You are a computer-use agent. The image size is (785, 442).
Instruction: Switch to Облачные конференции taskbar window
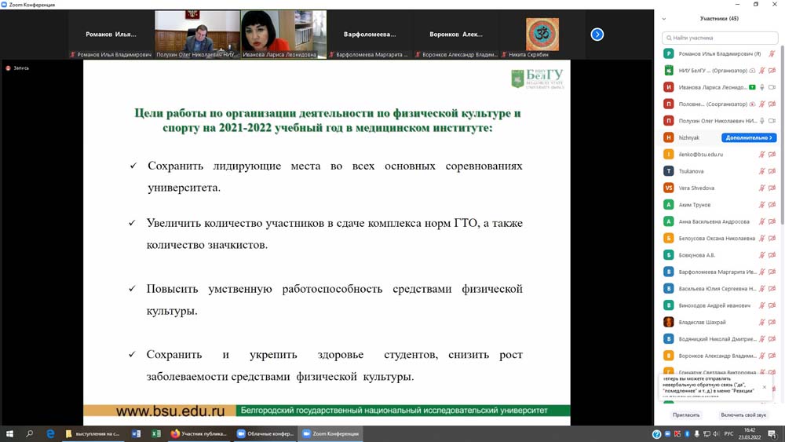pyautogui.click(x=265, y=433)
